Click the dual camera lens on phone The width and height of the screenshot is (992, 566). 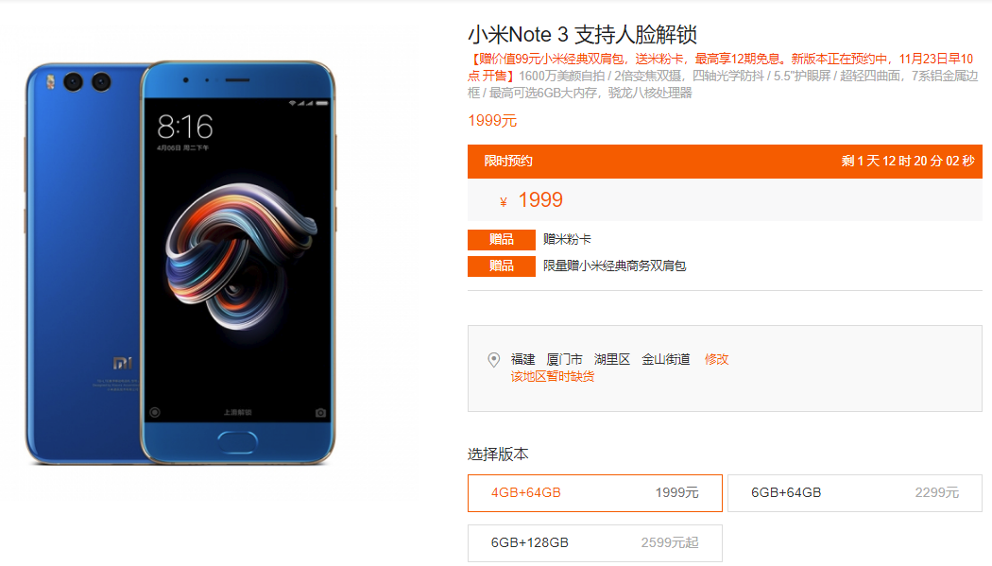pos(87,82)
